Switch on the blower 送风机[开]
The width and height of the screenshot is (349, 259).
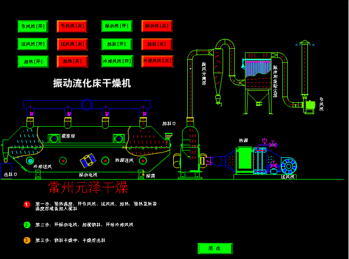point(33,44)
